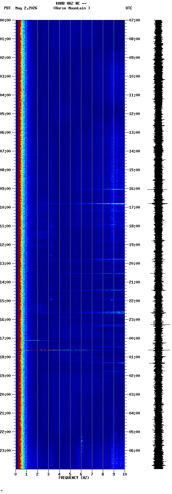The height and width of the screenshot is (494, 172).
Task: Click the 19:00 UTC time label
Action: coord(135,245)
